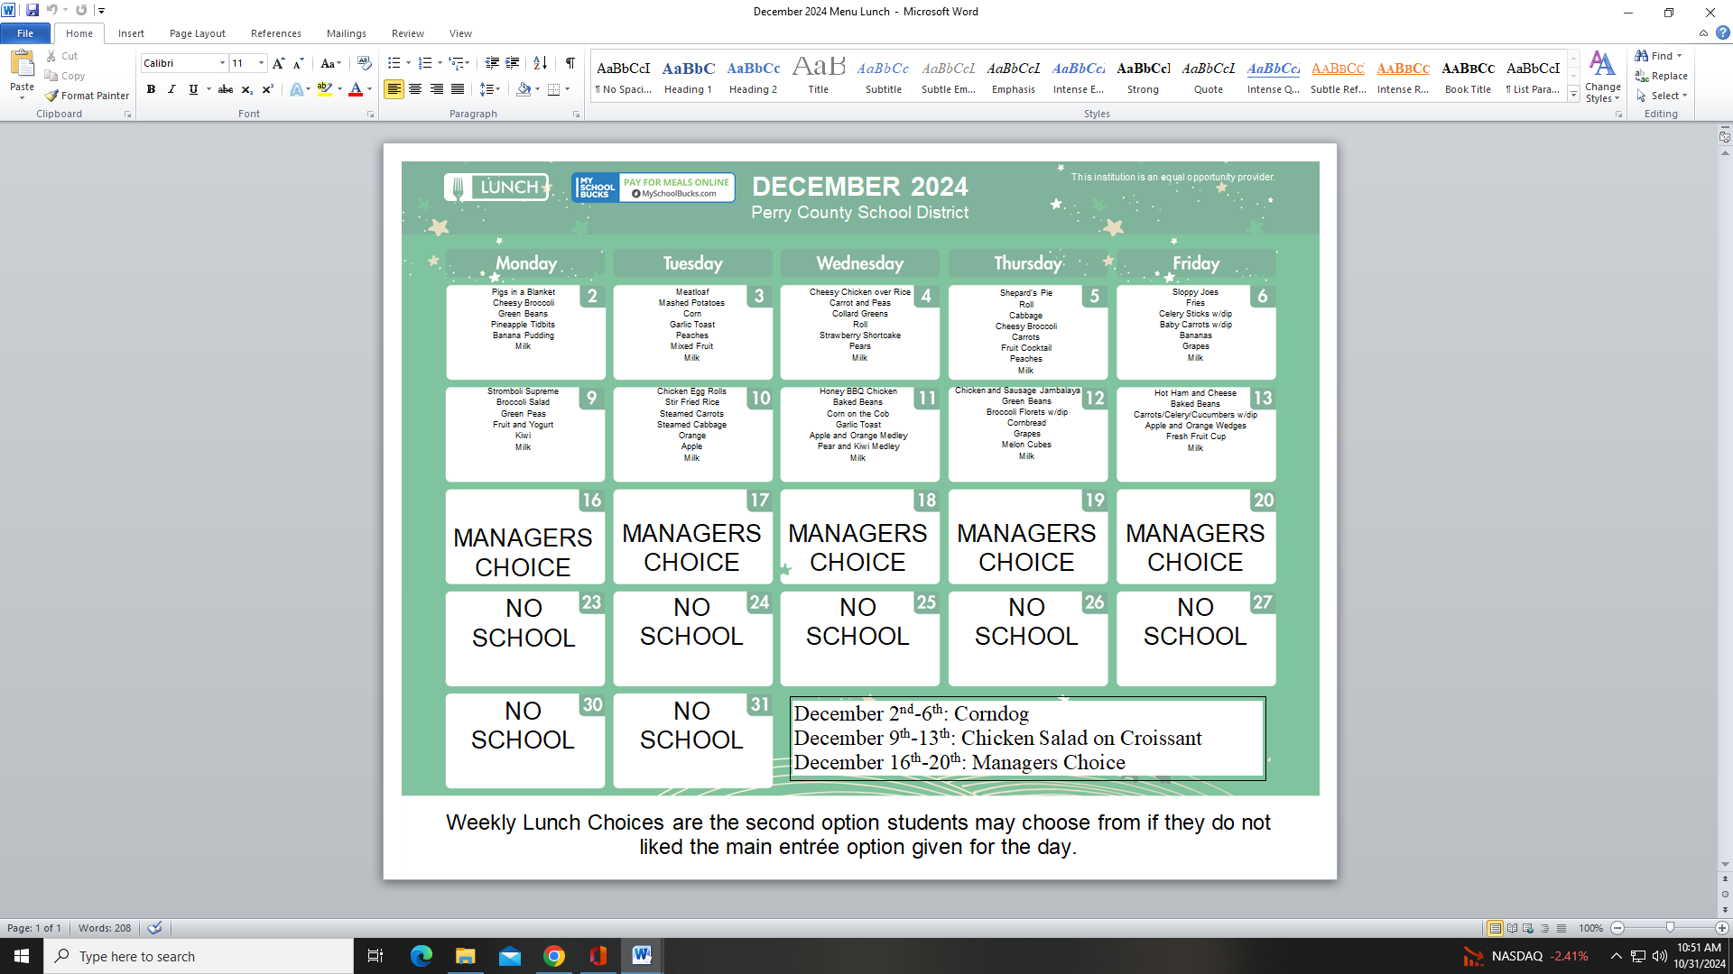Switch to the Page Layout tab
1733x974 pixels.
(x=198, y=33)
